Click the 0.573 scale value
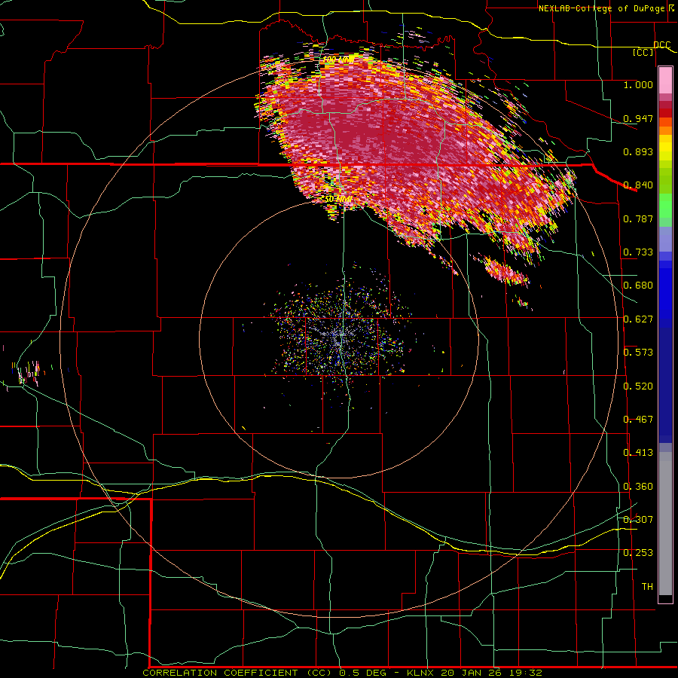 click(x=638, y=353)
